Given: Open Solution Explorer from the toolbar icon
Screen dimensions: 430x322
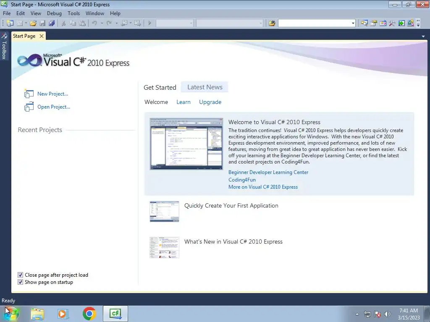Looking at the screenshot, I should [364, 23].
